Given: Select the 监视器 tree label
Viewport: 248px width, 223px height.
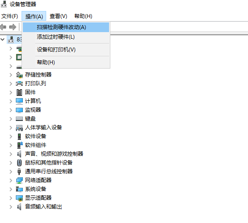Looking at the screenshot, I should (33, 110).
